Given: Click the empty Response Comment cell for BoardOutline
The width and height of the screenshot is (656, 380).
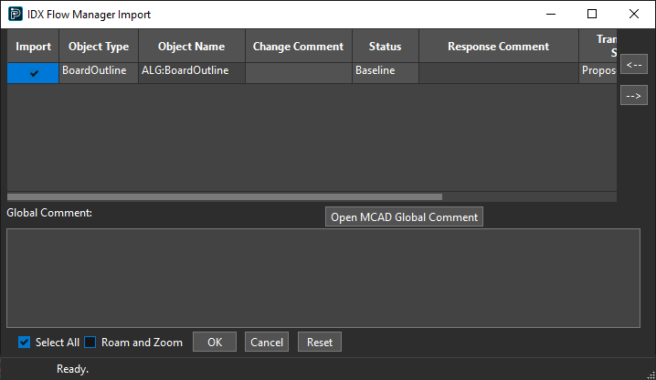Looking at the screenshot, I should (499, 73).
